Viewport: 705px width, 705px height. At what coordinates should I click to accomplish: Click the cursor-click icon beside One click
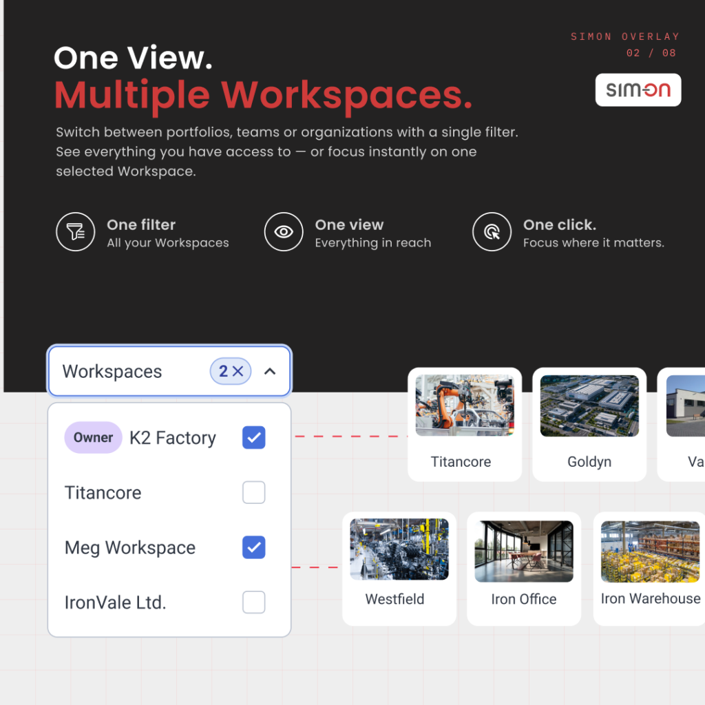click(x=492, y=232)
